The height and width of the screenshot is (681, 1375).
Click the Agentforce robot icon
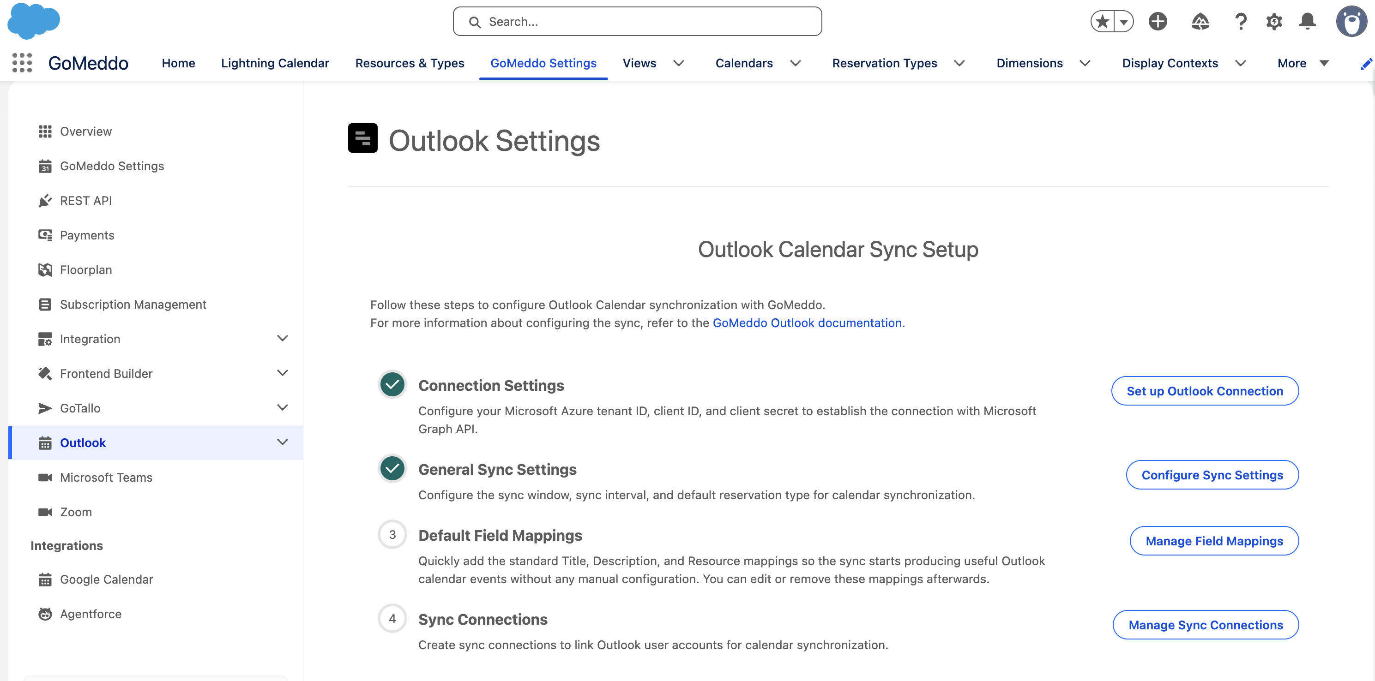point(45,614)
